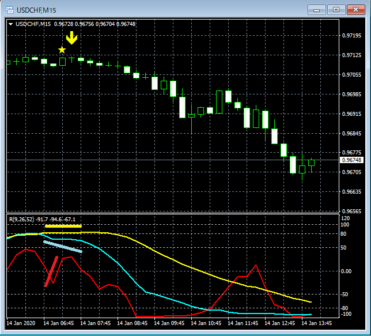Click the current price label 0.96748
The image size is (371, 336).
click(351, 160)
